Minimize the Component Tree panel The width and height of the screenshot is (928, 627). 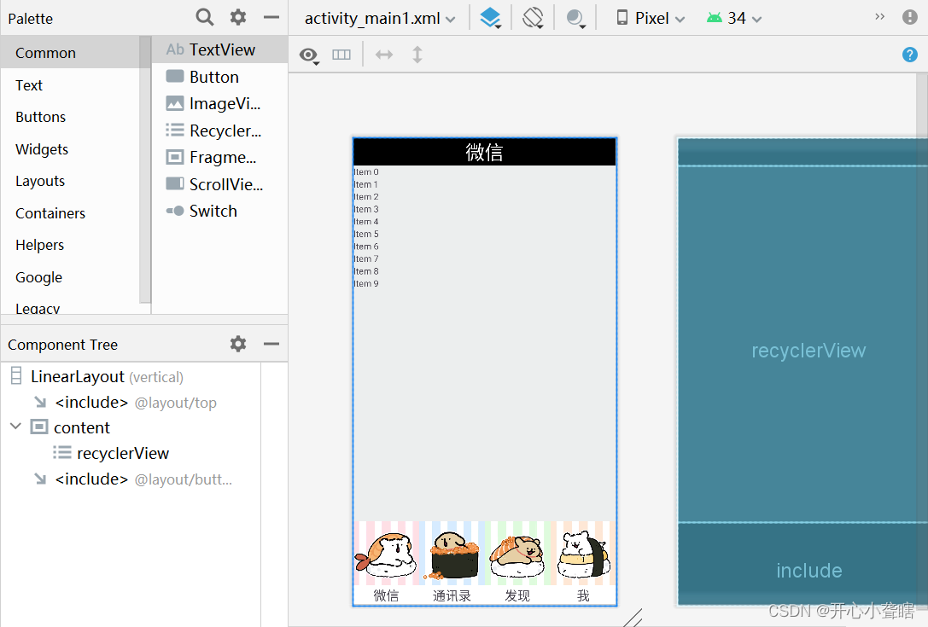tap(271, 344)
